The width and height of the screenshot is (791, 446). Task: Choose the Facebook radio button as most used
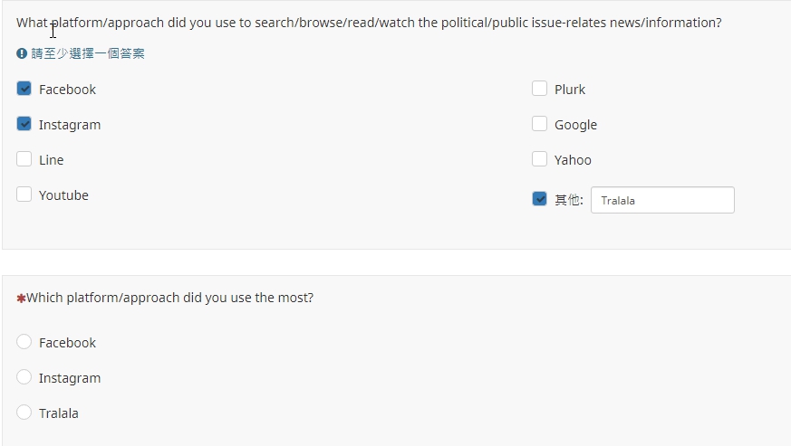point(24,342)
